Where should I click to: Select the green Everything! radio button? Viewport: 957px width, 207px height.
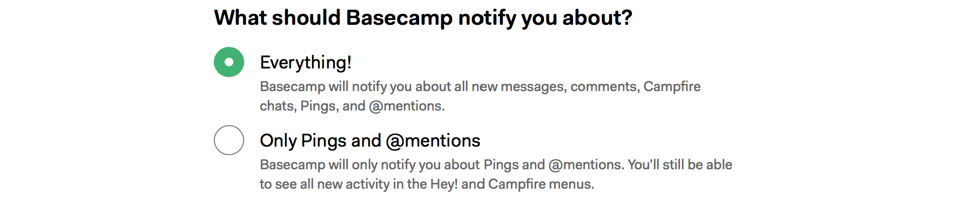[x=229, y=62]
